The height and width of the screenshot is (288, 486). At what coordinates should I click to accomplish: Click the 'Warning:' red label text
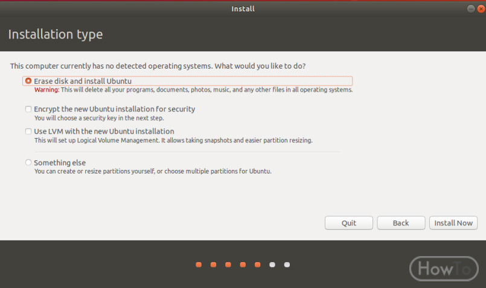click(46, 90)
